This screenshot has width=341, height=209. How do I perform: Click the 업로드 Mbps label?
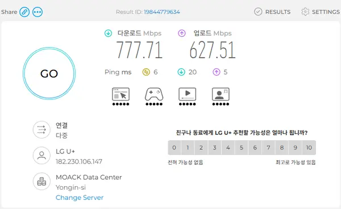point(213,34)
